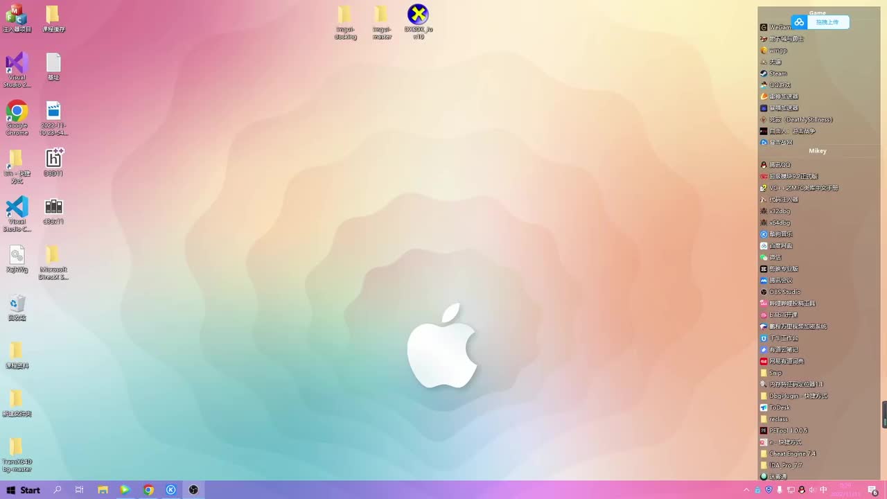Screen dimensions: 887x499
Task: Click the cloud drag-to-upload button
Action: pos(820,22)
